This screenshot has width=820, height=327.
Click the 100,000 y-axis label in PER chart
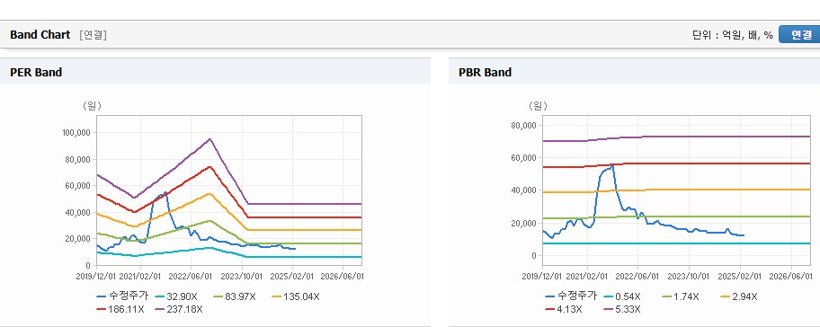tap(76, 133)
